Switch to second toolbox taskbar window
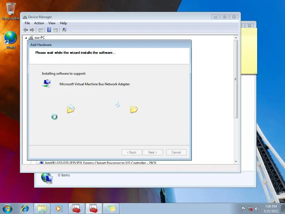The height and width of the screenshot is (214, 285). (94, 208)
